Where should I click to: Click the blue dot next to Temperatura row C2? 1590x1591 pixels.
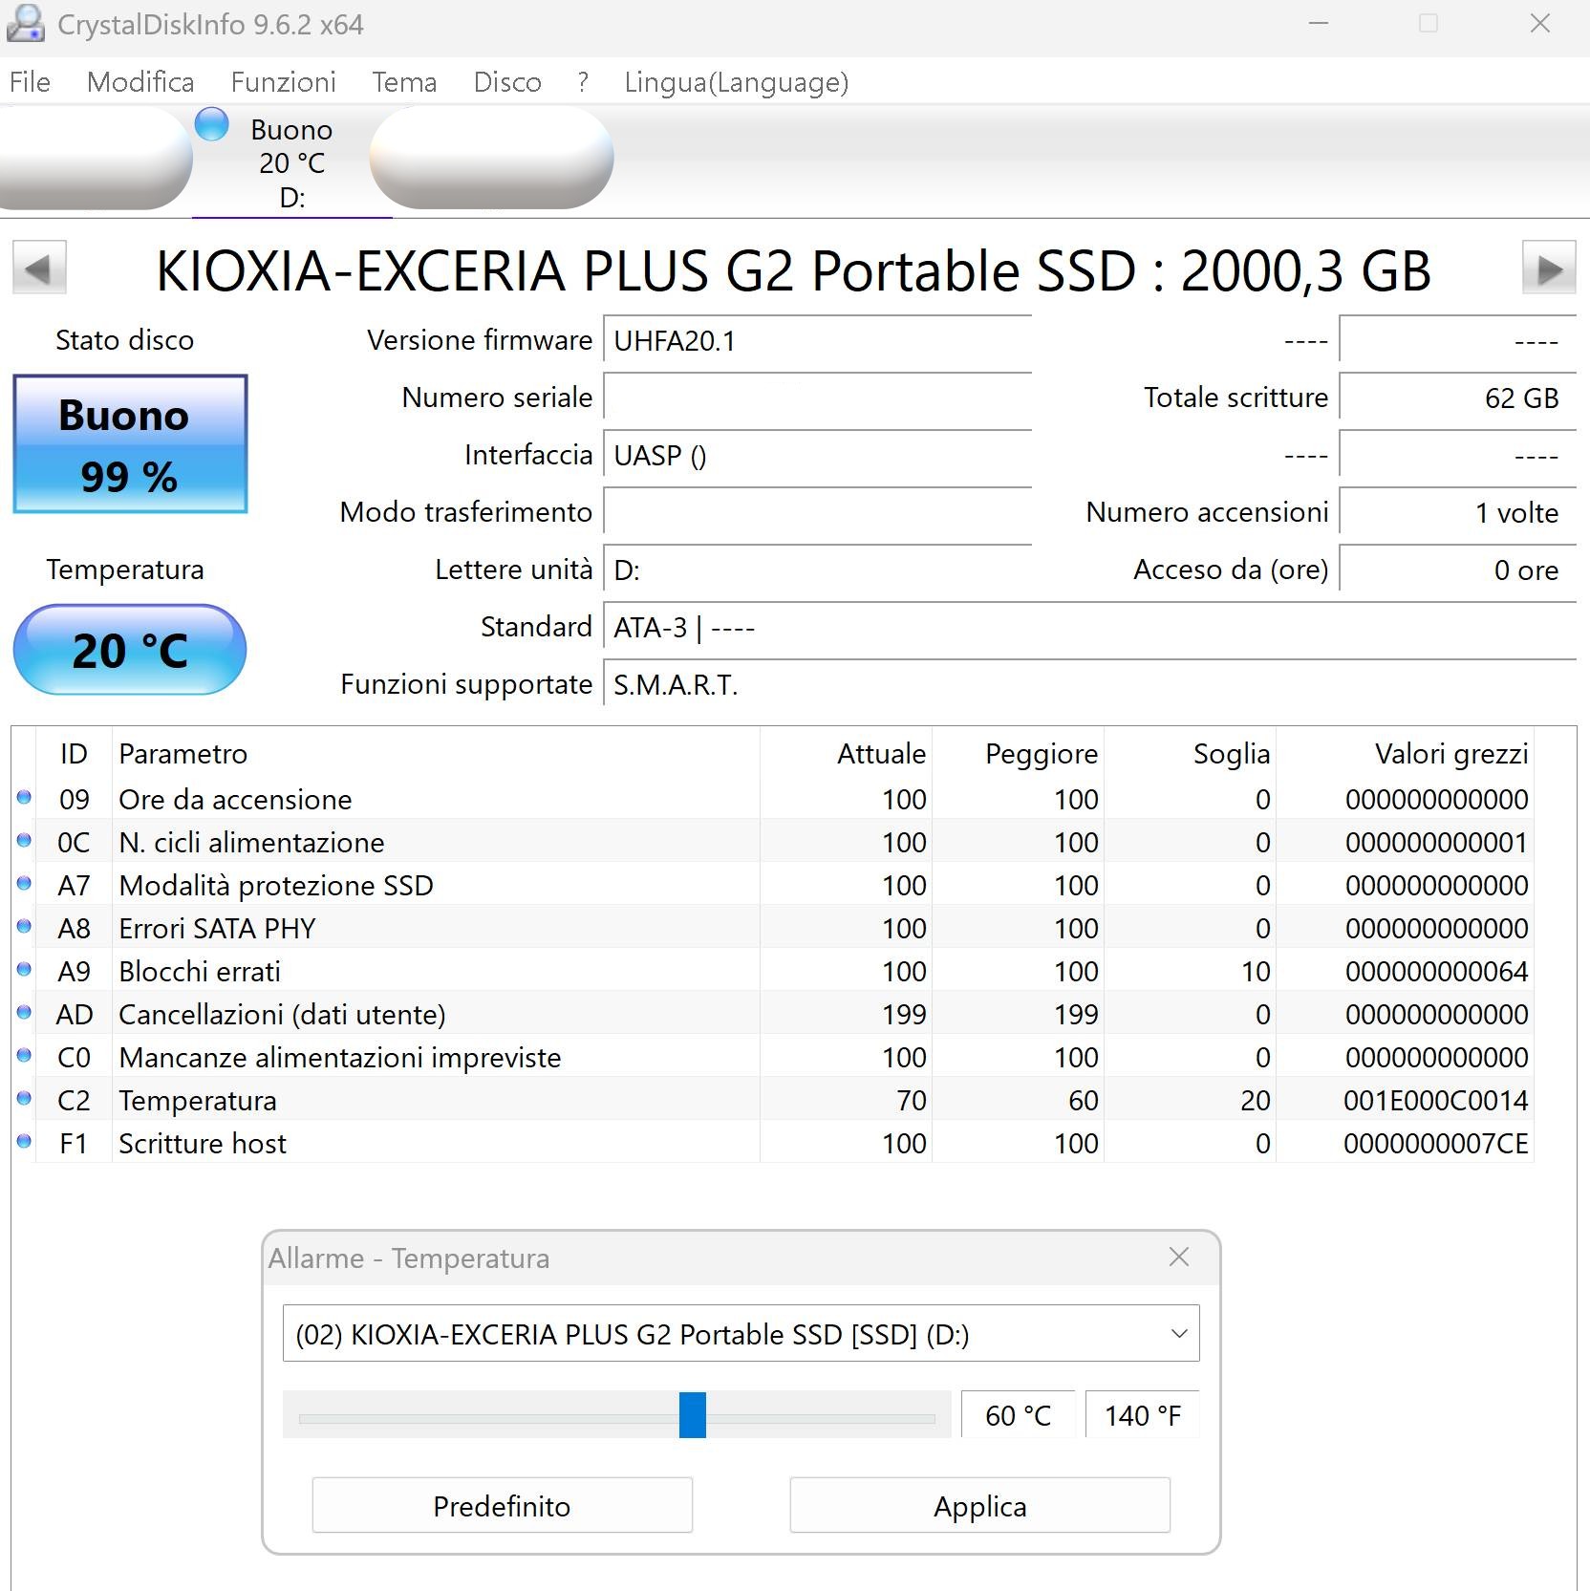[x=23, y=1100]
